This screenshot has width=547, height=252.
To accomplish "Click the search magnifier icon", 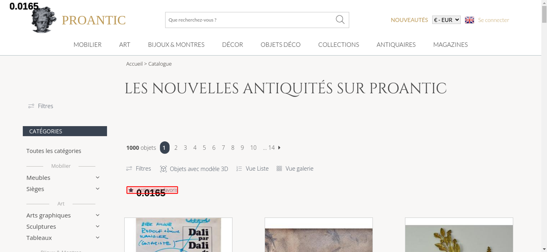I will coord(340,20).
